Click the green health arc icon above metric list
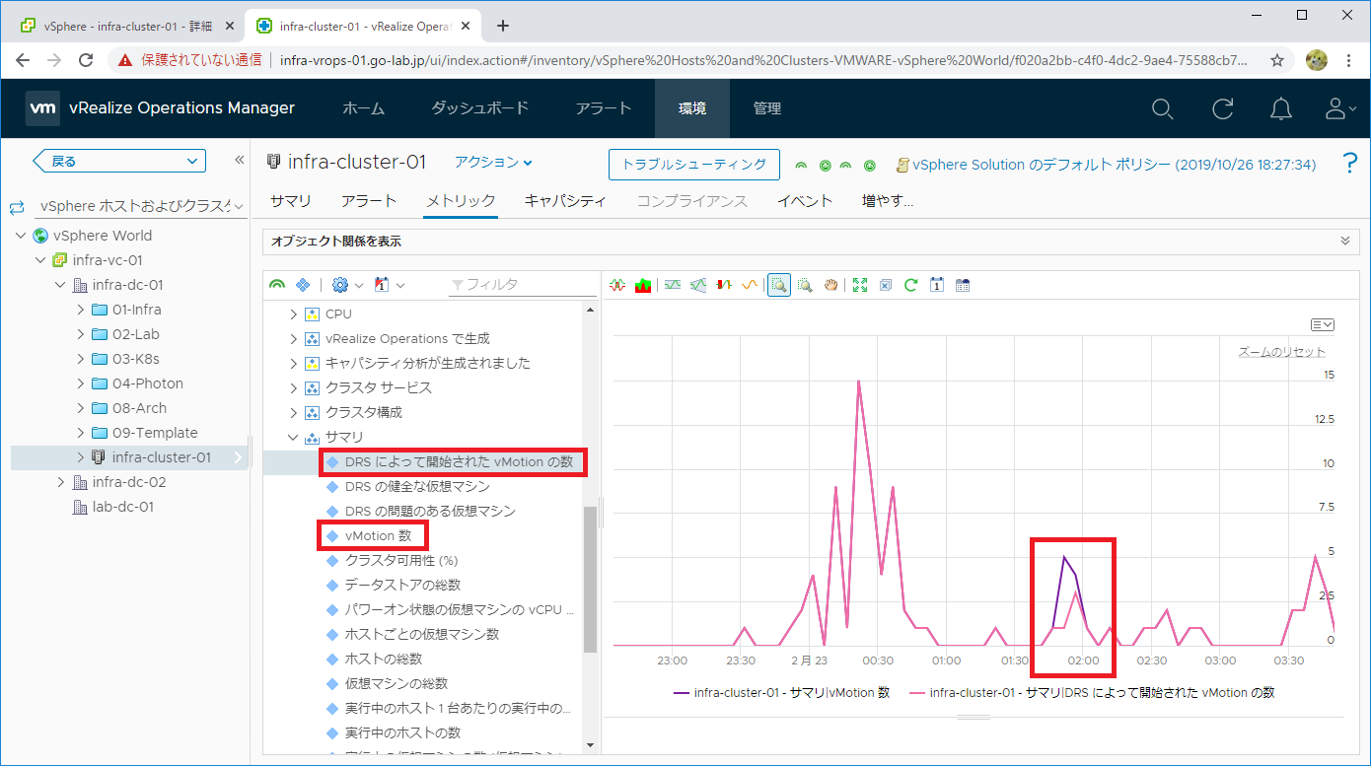The height and width of the screenshot is (766, 1371). click(277, 285)
